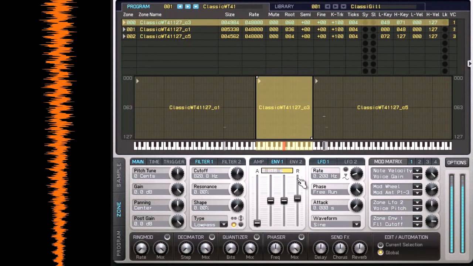Switch to mod matrix page 3
The width and height of the screenshot is (473, 266).
tap(428, 162)
